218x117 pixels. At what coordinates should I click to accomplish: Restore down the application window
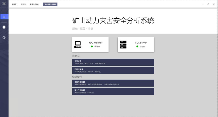click(208, 4)
